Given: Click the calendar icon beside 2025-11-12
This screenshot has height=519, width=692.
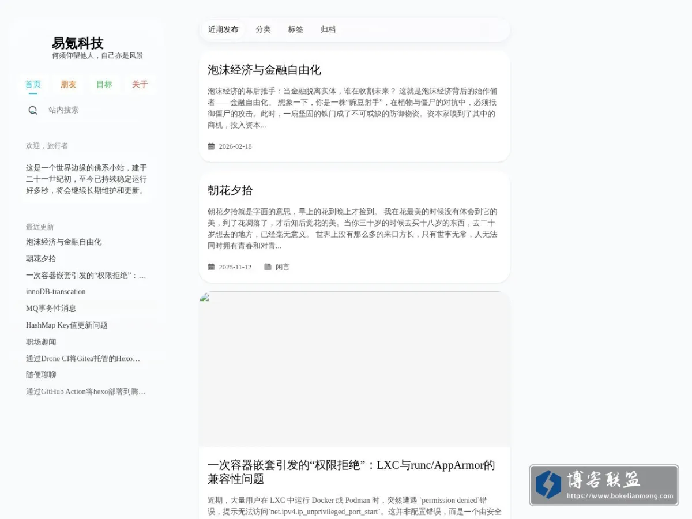Looking at the screenshot, I should pyautogui.click(x=211, y=267).
